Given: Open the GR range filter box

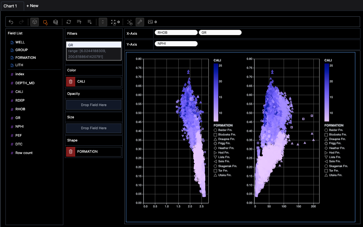Looking at the screenshot, I should (93, 51).
